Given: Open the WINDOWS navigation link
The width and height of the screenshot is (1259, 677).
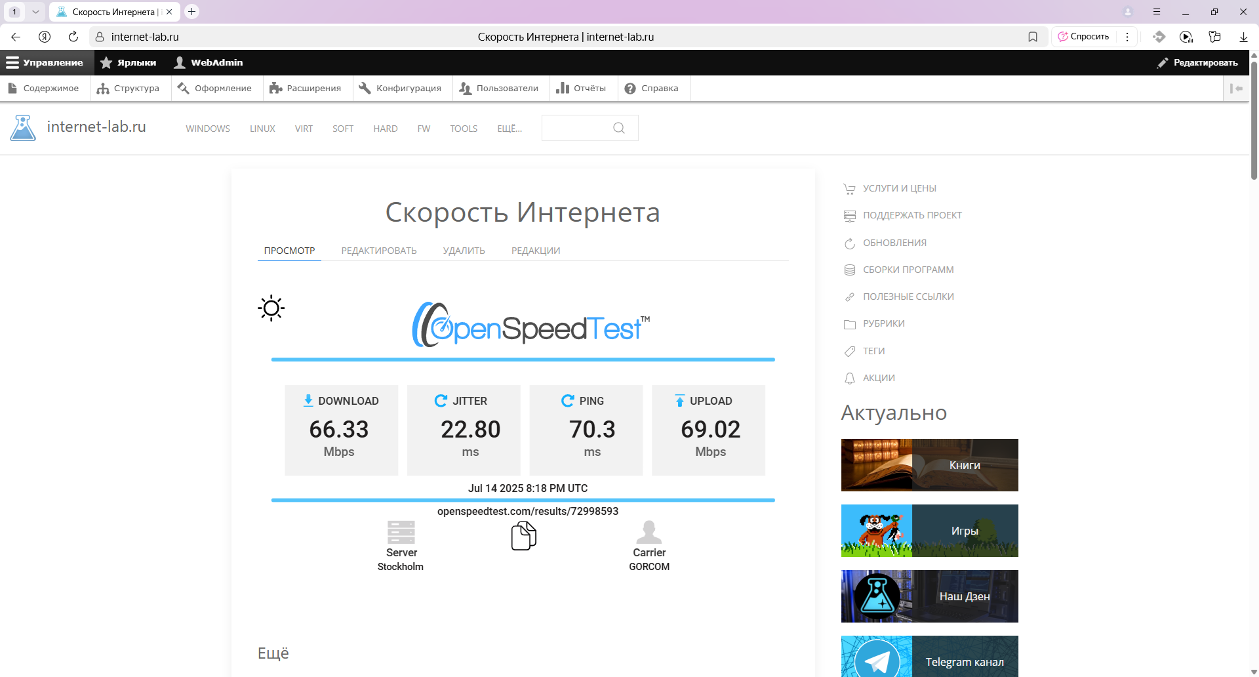Looking at the screenshot, I should 208,129.
